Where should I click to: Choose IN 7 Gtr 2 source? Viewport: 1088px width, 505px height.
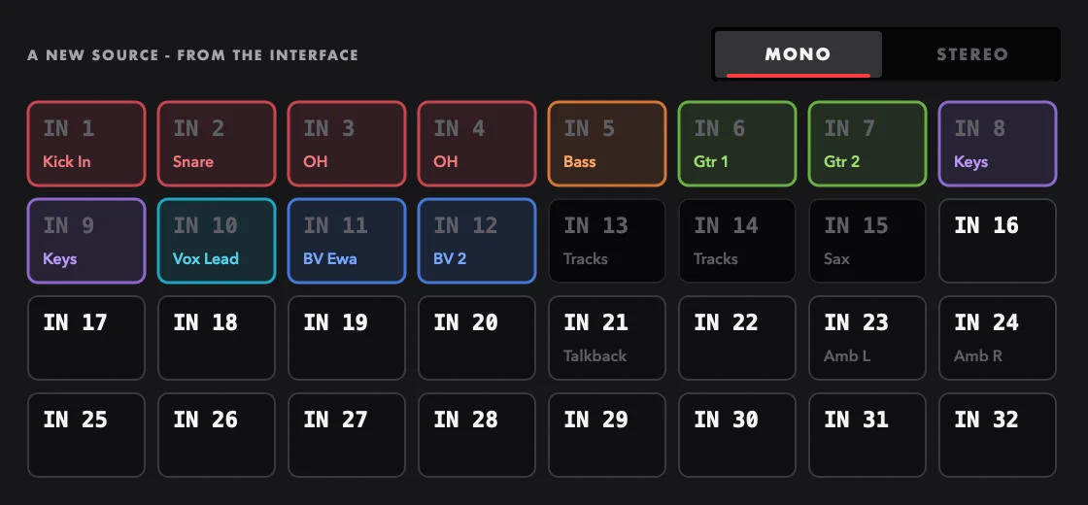[x=867, y=144]
